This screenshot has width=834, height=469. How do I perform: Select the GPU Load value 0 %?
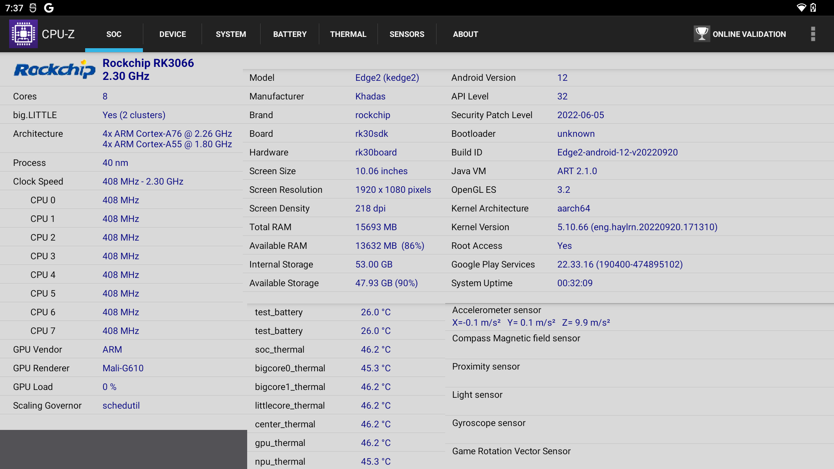pos(109,387)
